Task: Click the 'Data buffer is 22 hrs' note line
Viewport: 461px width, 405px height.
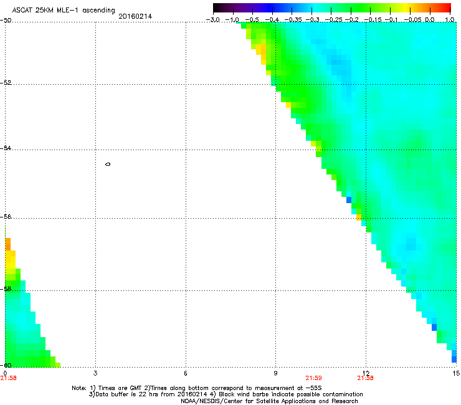Action: tap(226, 394)
